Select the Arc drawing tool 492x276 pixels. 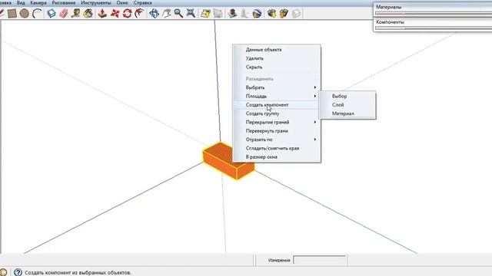(37, 14)
